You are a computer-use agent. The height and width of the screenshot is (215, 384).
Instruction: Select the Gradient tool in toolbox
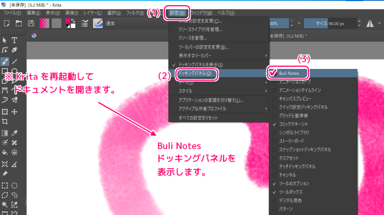click(4, 133)
